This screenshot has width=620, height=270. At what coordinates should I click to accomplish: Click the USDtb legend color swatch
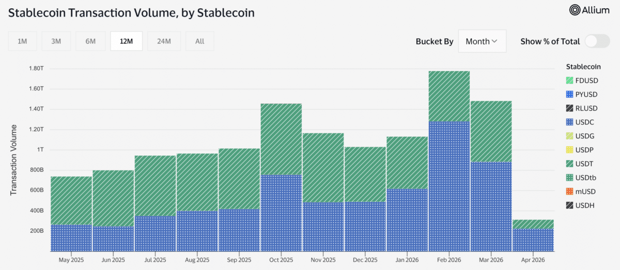pyautogui.click(x=570, y=178)
